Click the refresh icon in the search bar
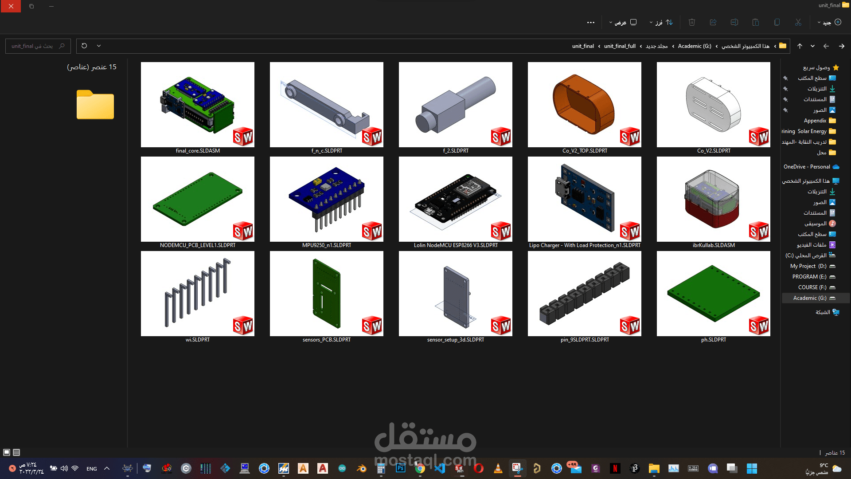851x479 pixels. click(x=84, y=46)
